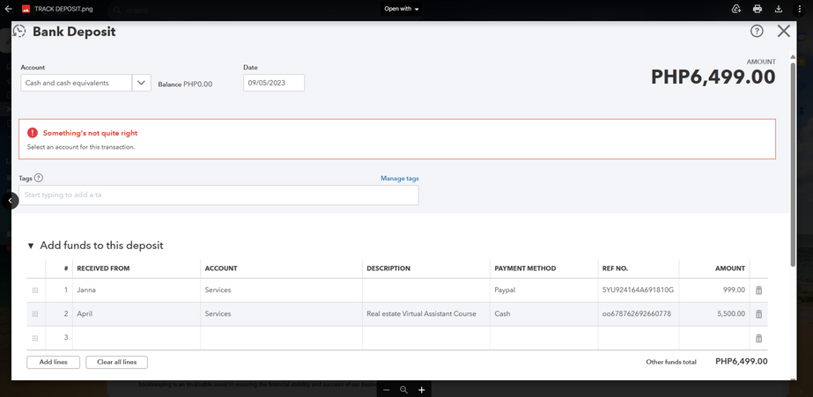This screenshot has height=397, width=813.
Task: Download the file with download icon
Action: point(779,9)
